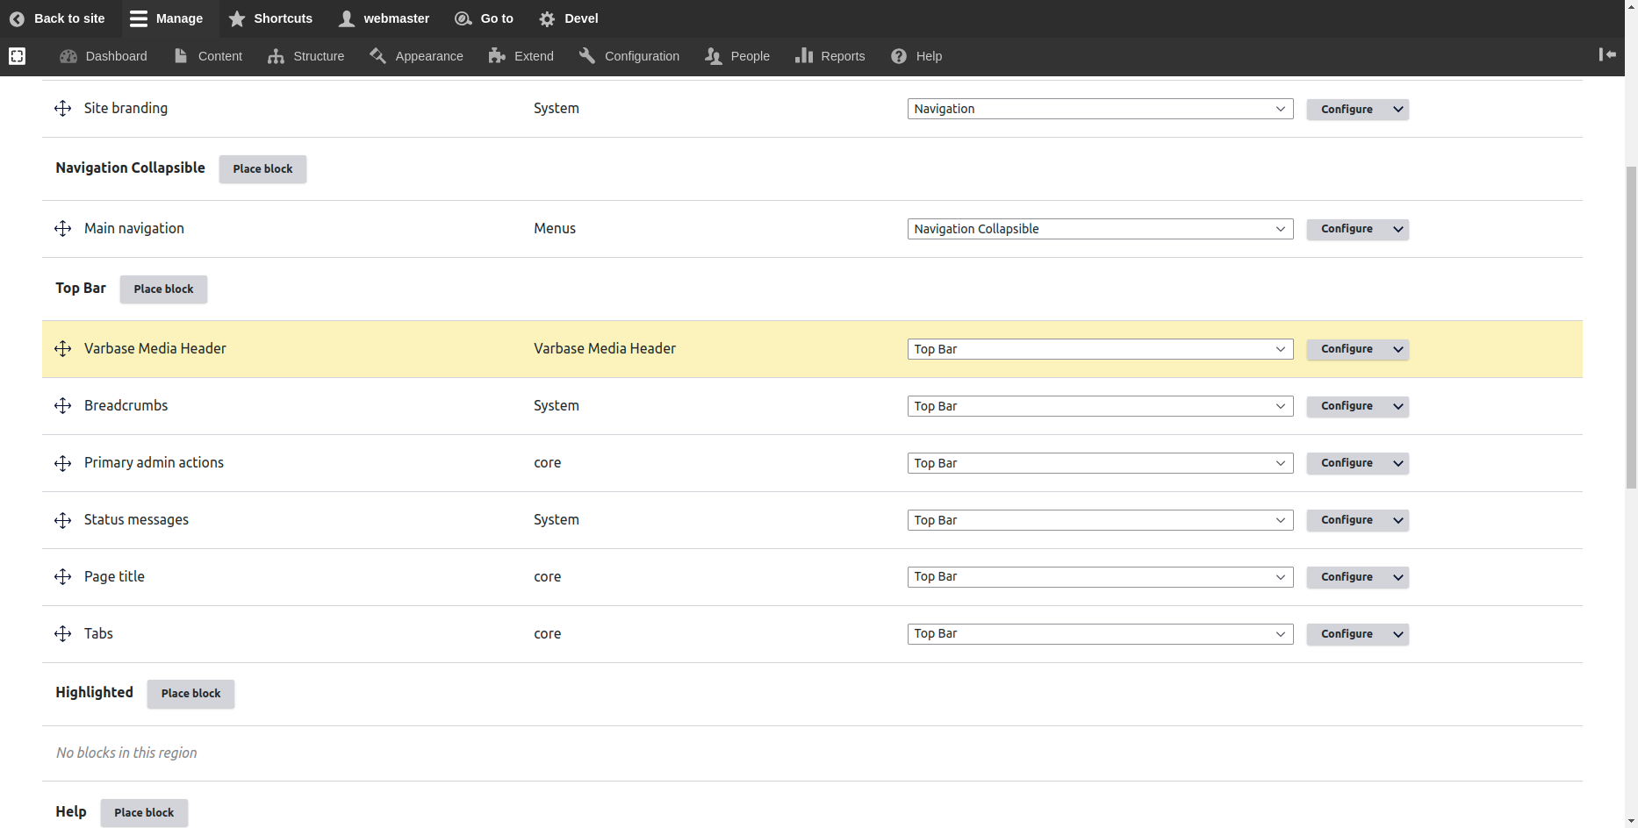Click the Main navigation move handle icon
This screenshot has width=1638, height=828.
(x=62, y=229)
